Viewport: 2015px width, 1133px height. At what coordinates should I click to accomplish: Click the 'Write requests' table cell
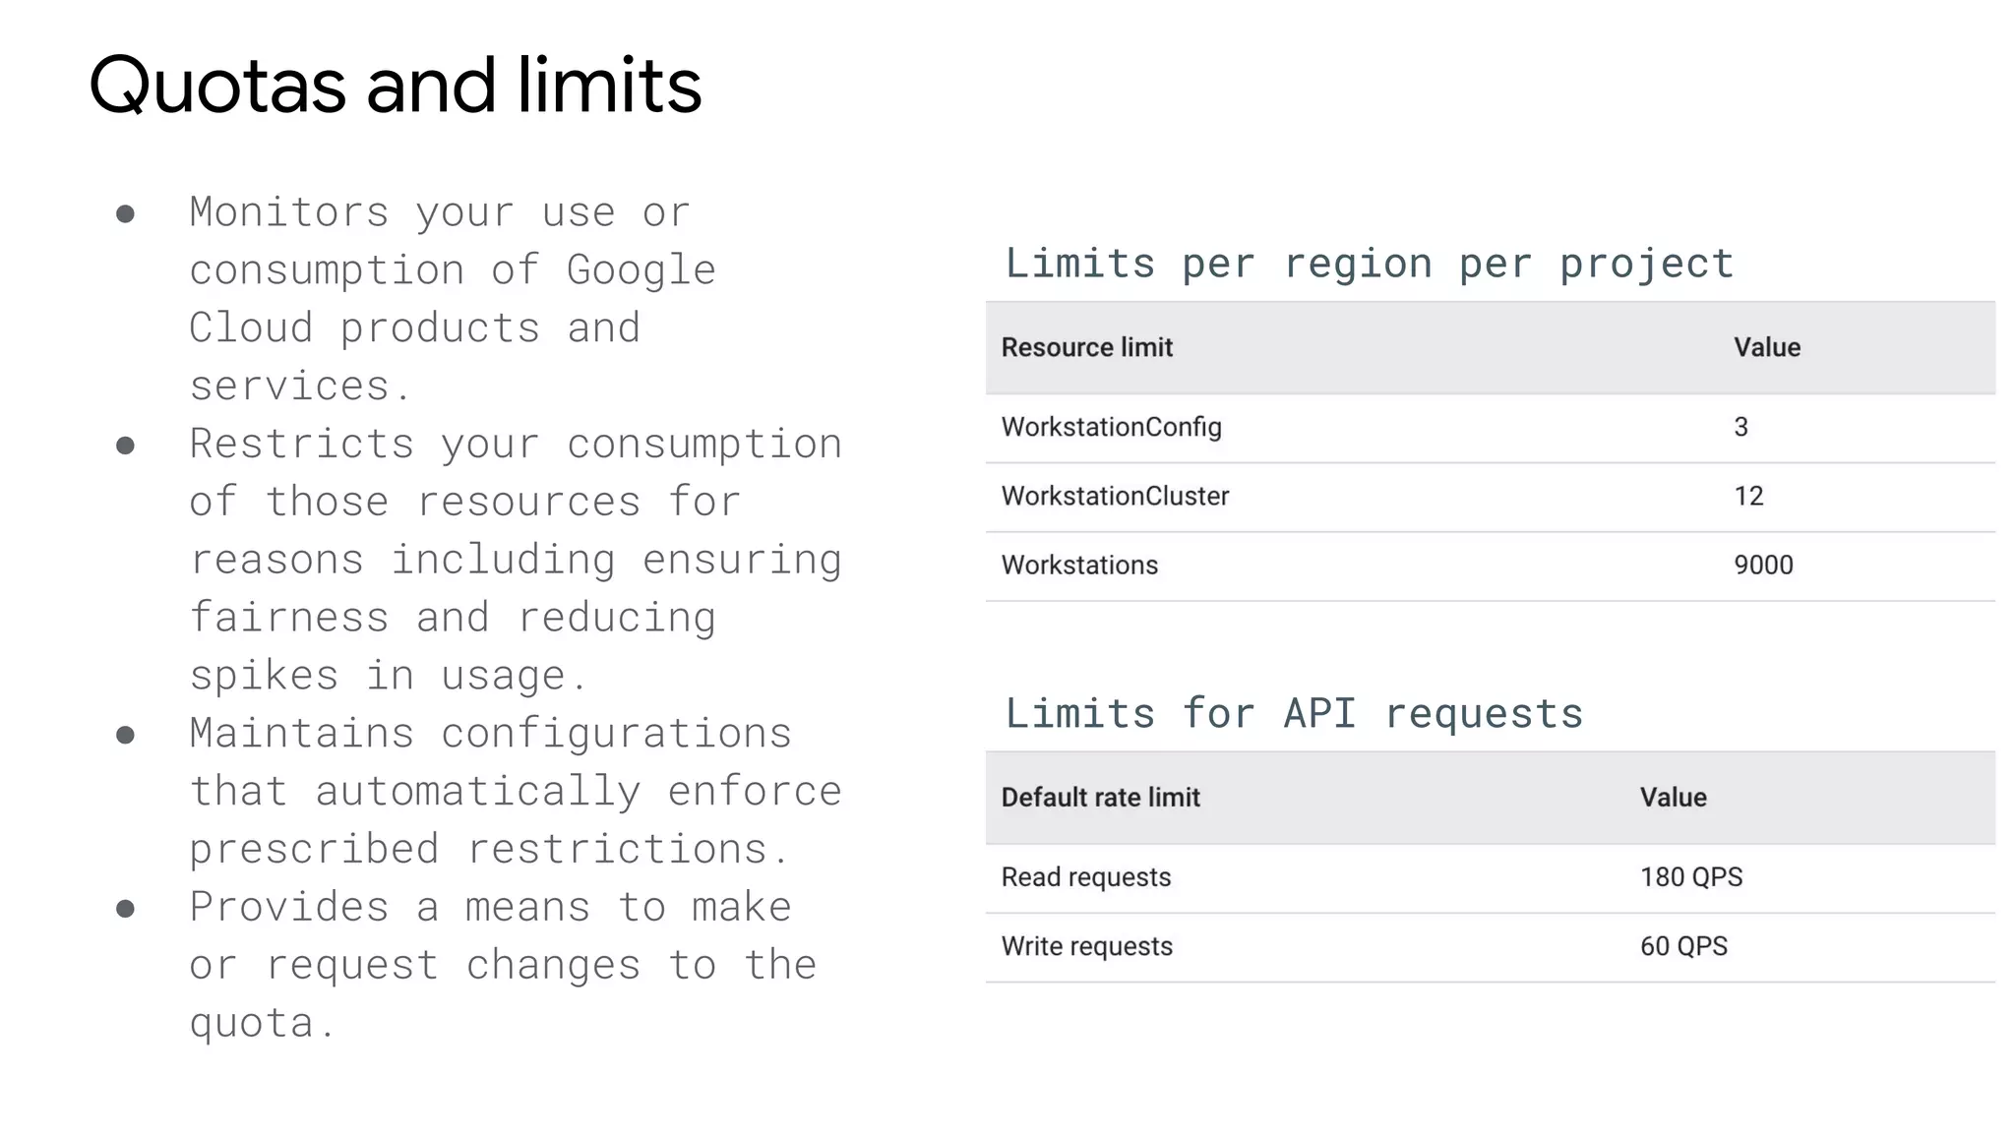coord(1087,946)
